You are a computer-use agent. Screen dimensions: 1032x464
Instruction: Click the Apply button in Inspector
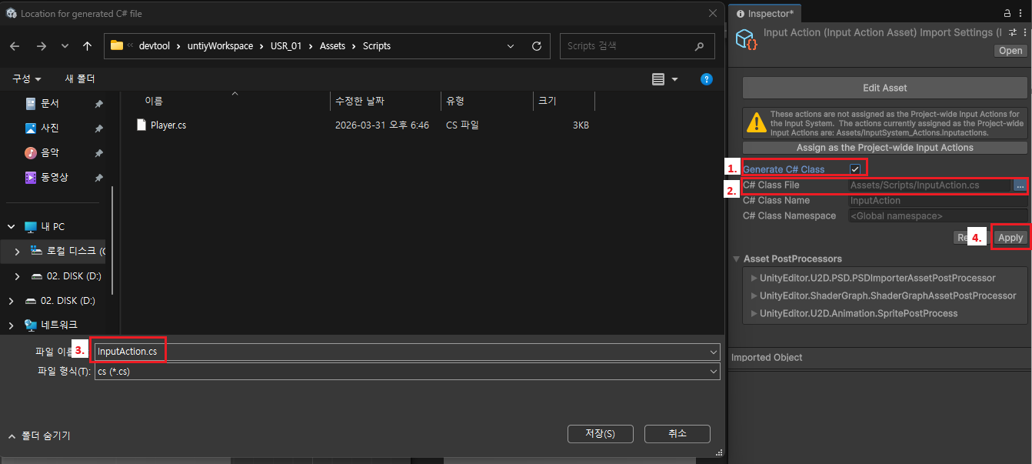coord(1010,238)
